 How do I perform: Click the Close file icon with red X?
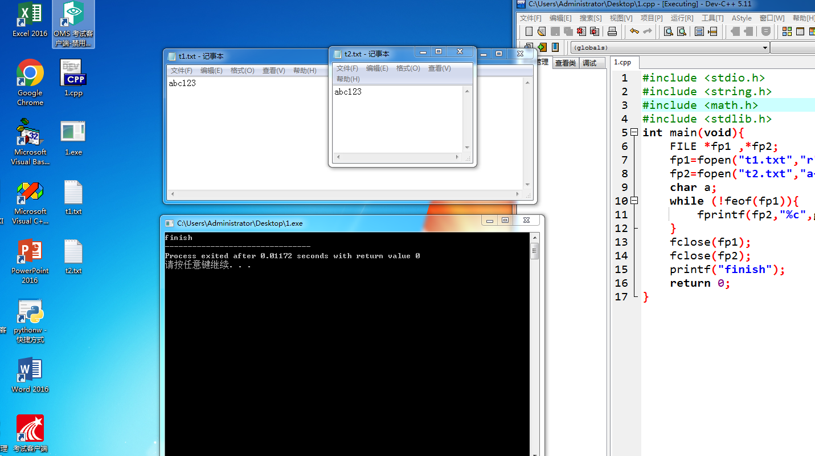point(581,31)
